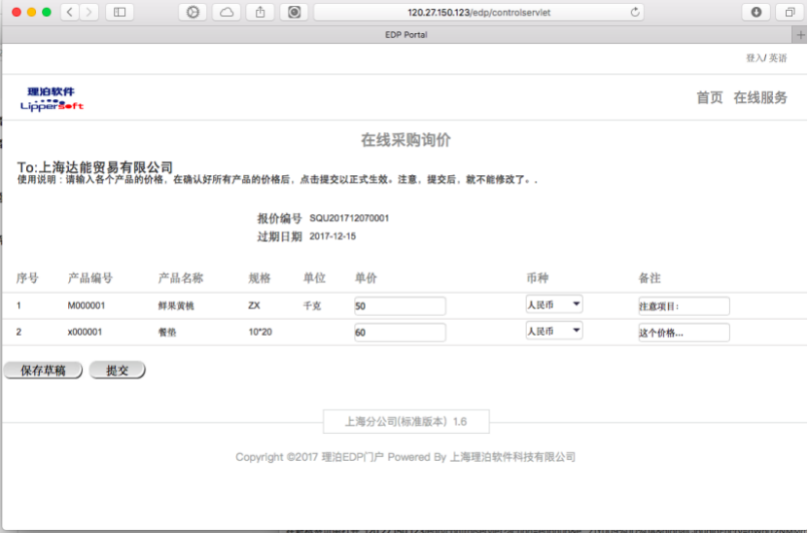Click the Share icon in toolbar
Screen dimensions: 809x533
[x=260, y=12]
